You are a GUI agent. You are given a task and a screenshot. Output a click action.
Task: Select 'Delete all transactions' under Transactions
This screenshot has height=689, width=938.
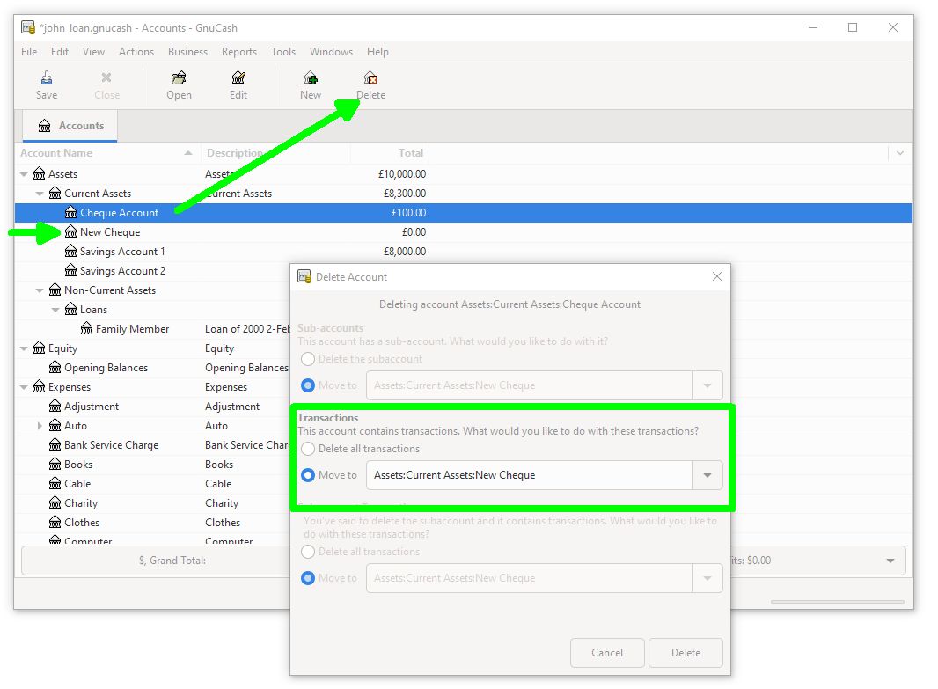pos(308,449)
